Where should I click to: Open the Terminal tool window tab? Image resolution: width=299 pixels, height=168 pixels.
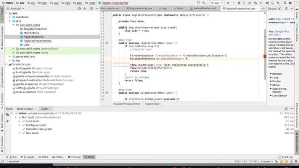[74, 157]
